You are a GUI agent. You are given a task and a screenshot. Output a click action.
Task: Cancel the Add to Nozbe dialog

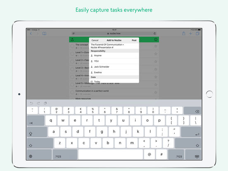coord(95,40)
